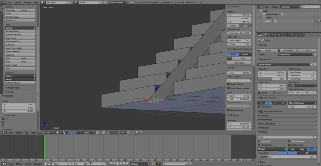Enable Render Border checkbox
This screenshot has height=166, width=321.
coord(229,110)
